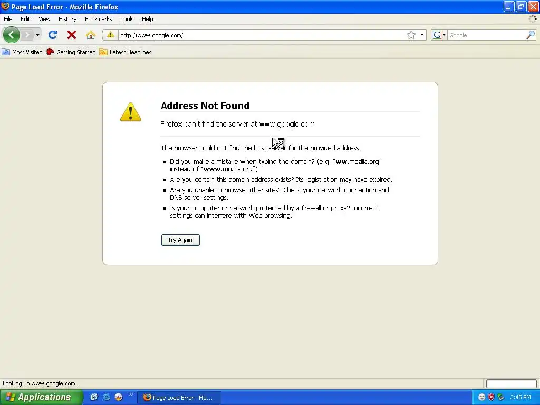Click the status bar progress field

[511, 383]
